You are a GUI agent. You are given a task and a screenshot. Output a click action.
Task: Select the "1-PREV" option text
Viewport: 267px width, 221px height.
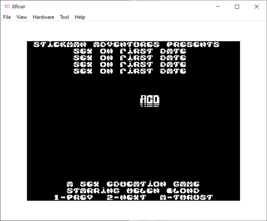click(x=73, y=197)
